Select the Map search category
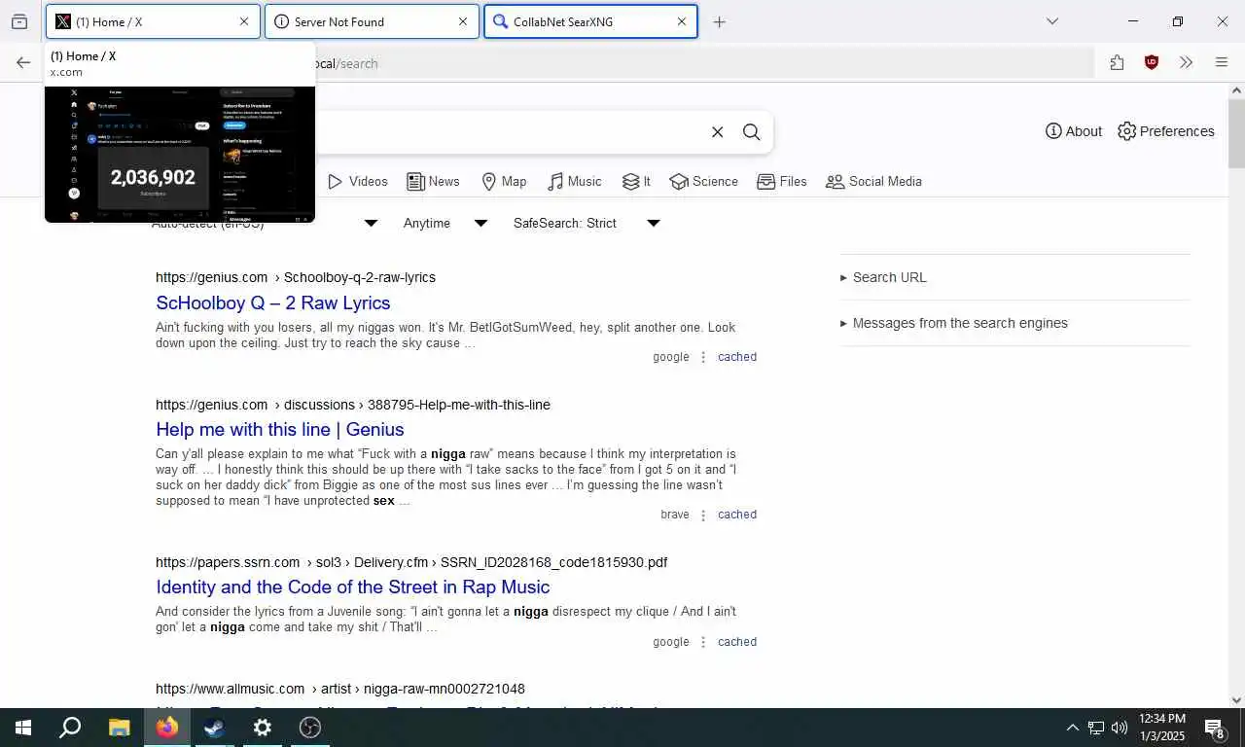Screen dimensions: 1245x747 click(504, 181)
